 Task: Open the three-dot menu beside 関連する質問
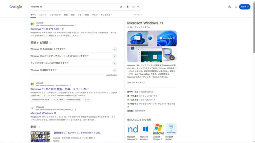coord(51,43)
